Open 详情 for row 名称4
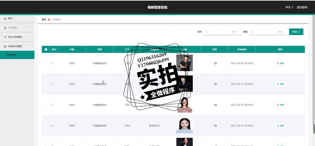Viewport: 315px width, 146px height. click(x=280, y=126)
